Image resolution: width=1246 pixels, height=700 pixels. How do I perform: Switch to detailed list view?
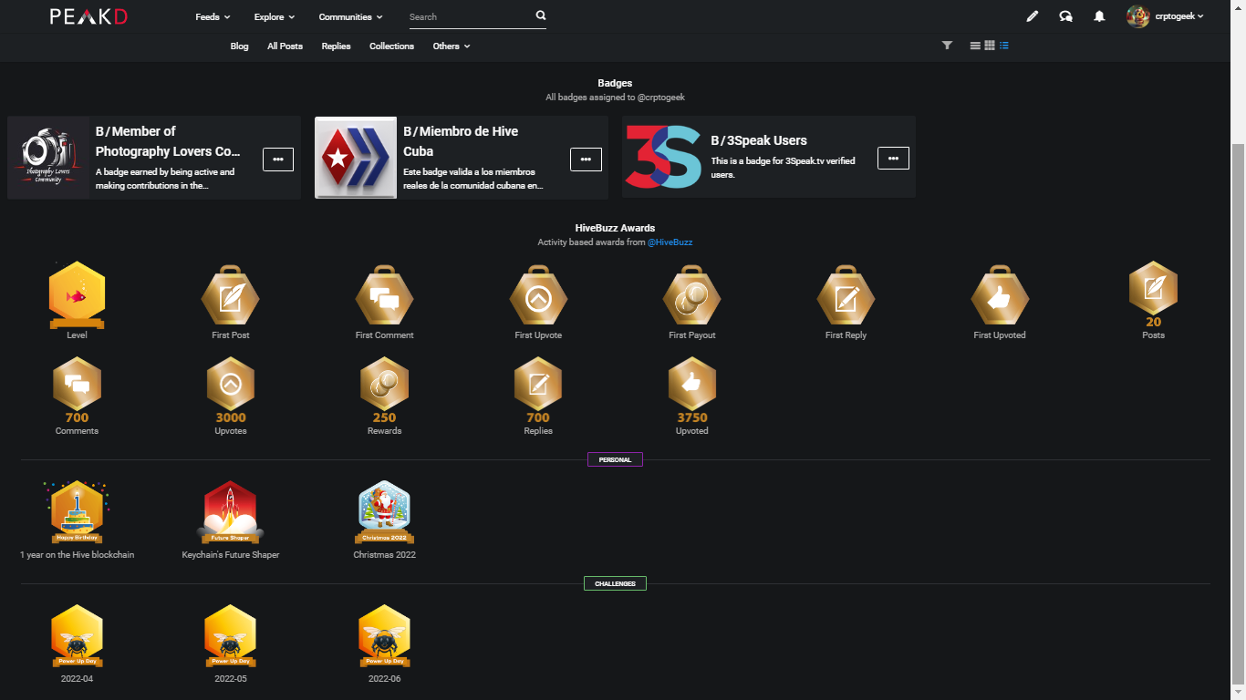pyautogui.click(x=1004, y=46)
